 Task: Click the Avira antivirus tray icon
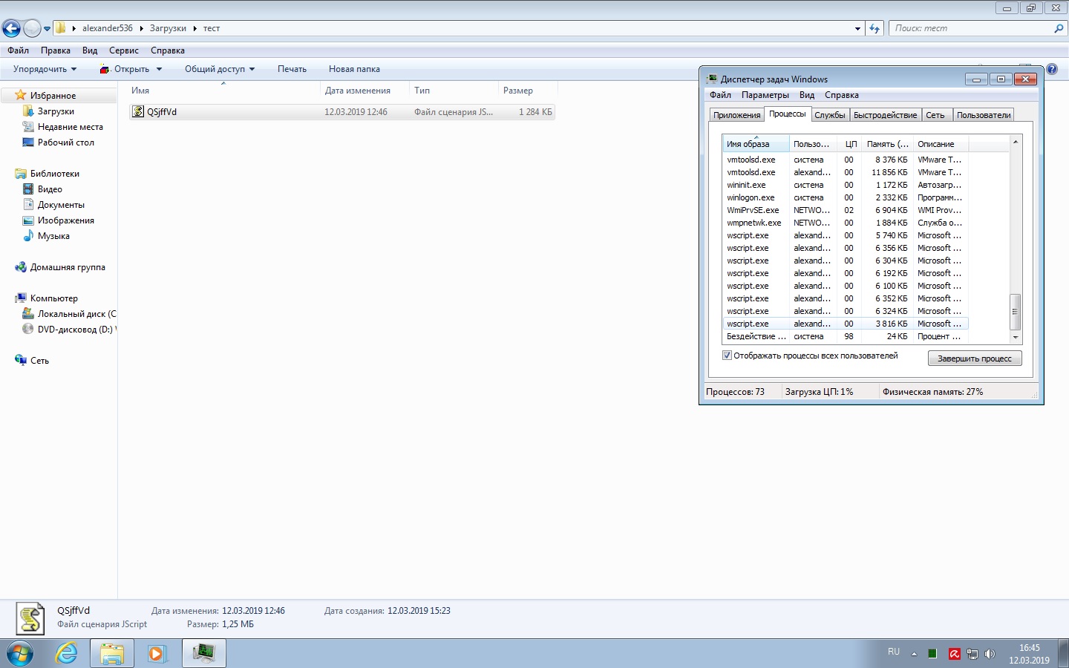955,654
